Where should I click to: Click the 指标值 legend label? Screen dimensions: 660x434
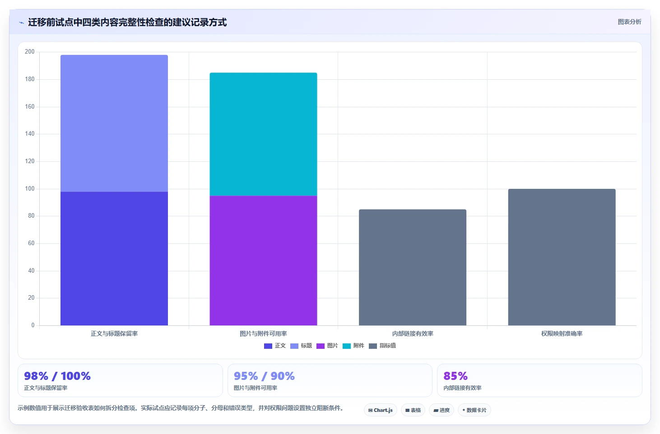point(388,346)
